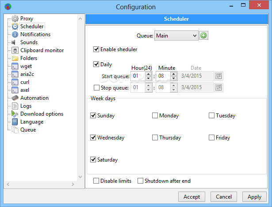
Task: Click the Scheduler alarm clock icon
Action: [x=15, y=26]
